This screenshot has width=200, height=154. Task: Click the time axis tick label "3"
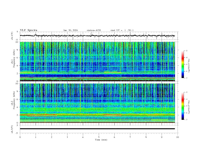point(67,137)
